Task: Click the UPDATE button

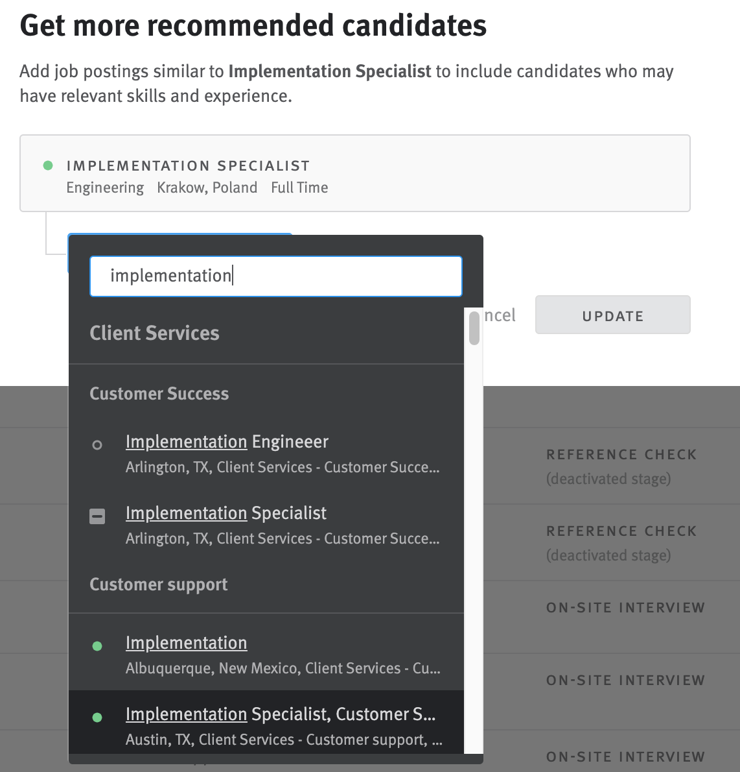Action: pyautogui.click(x=612, y=315)
